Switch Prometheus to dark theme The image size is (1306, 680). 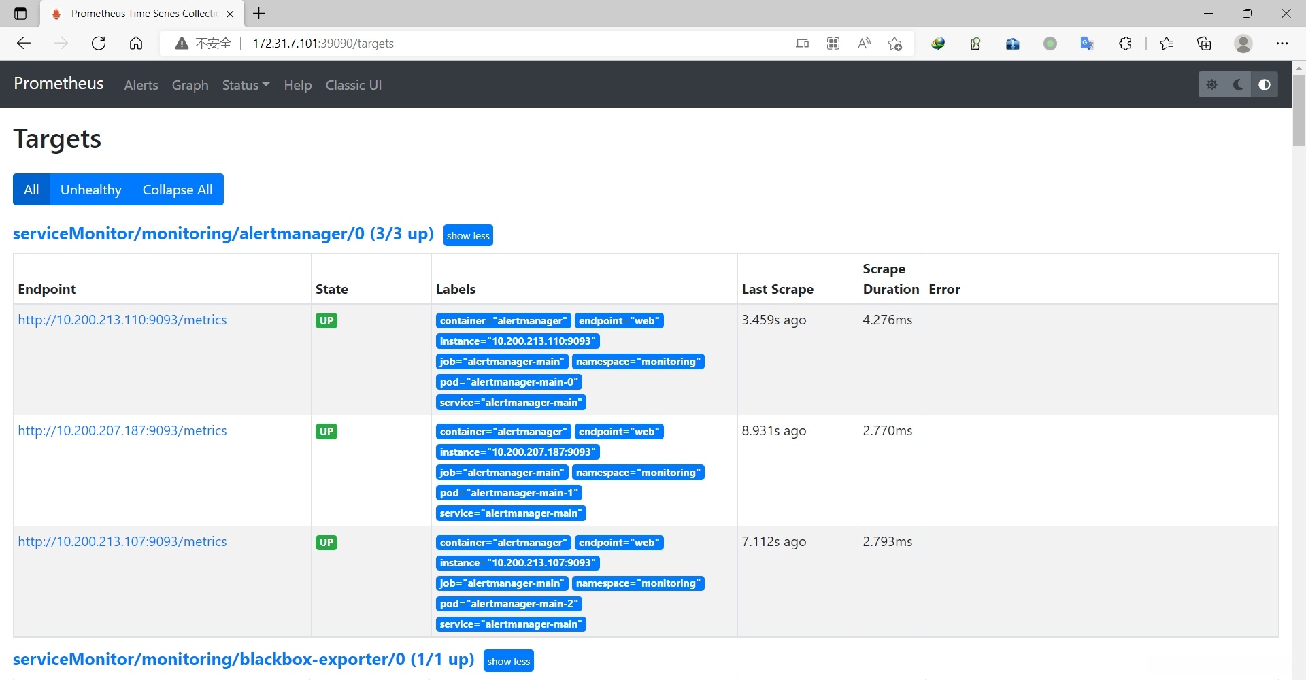click(x=1238, y=85)
